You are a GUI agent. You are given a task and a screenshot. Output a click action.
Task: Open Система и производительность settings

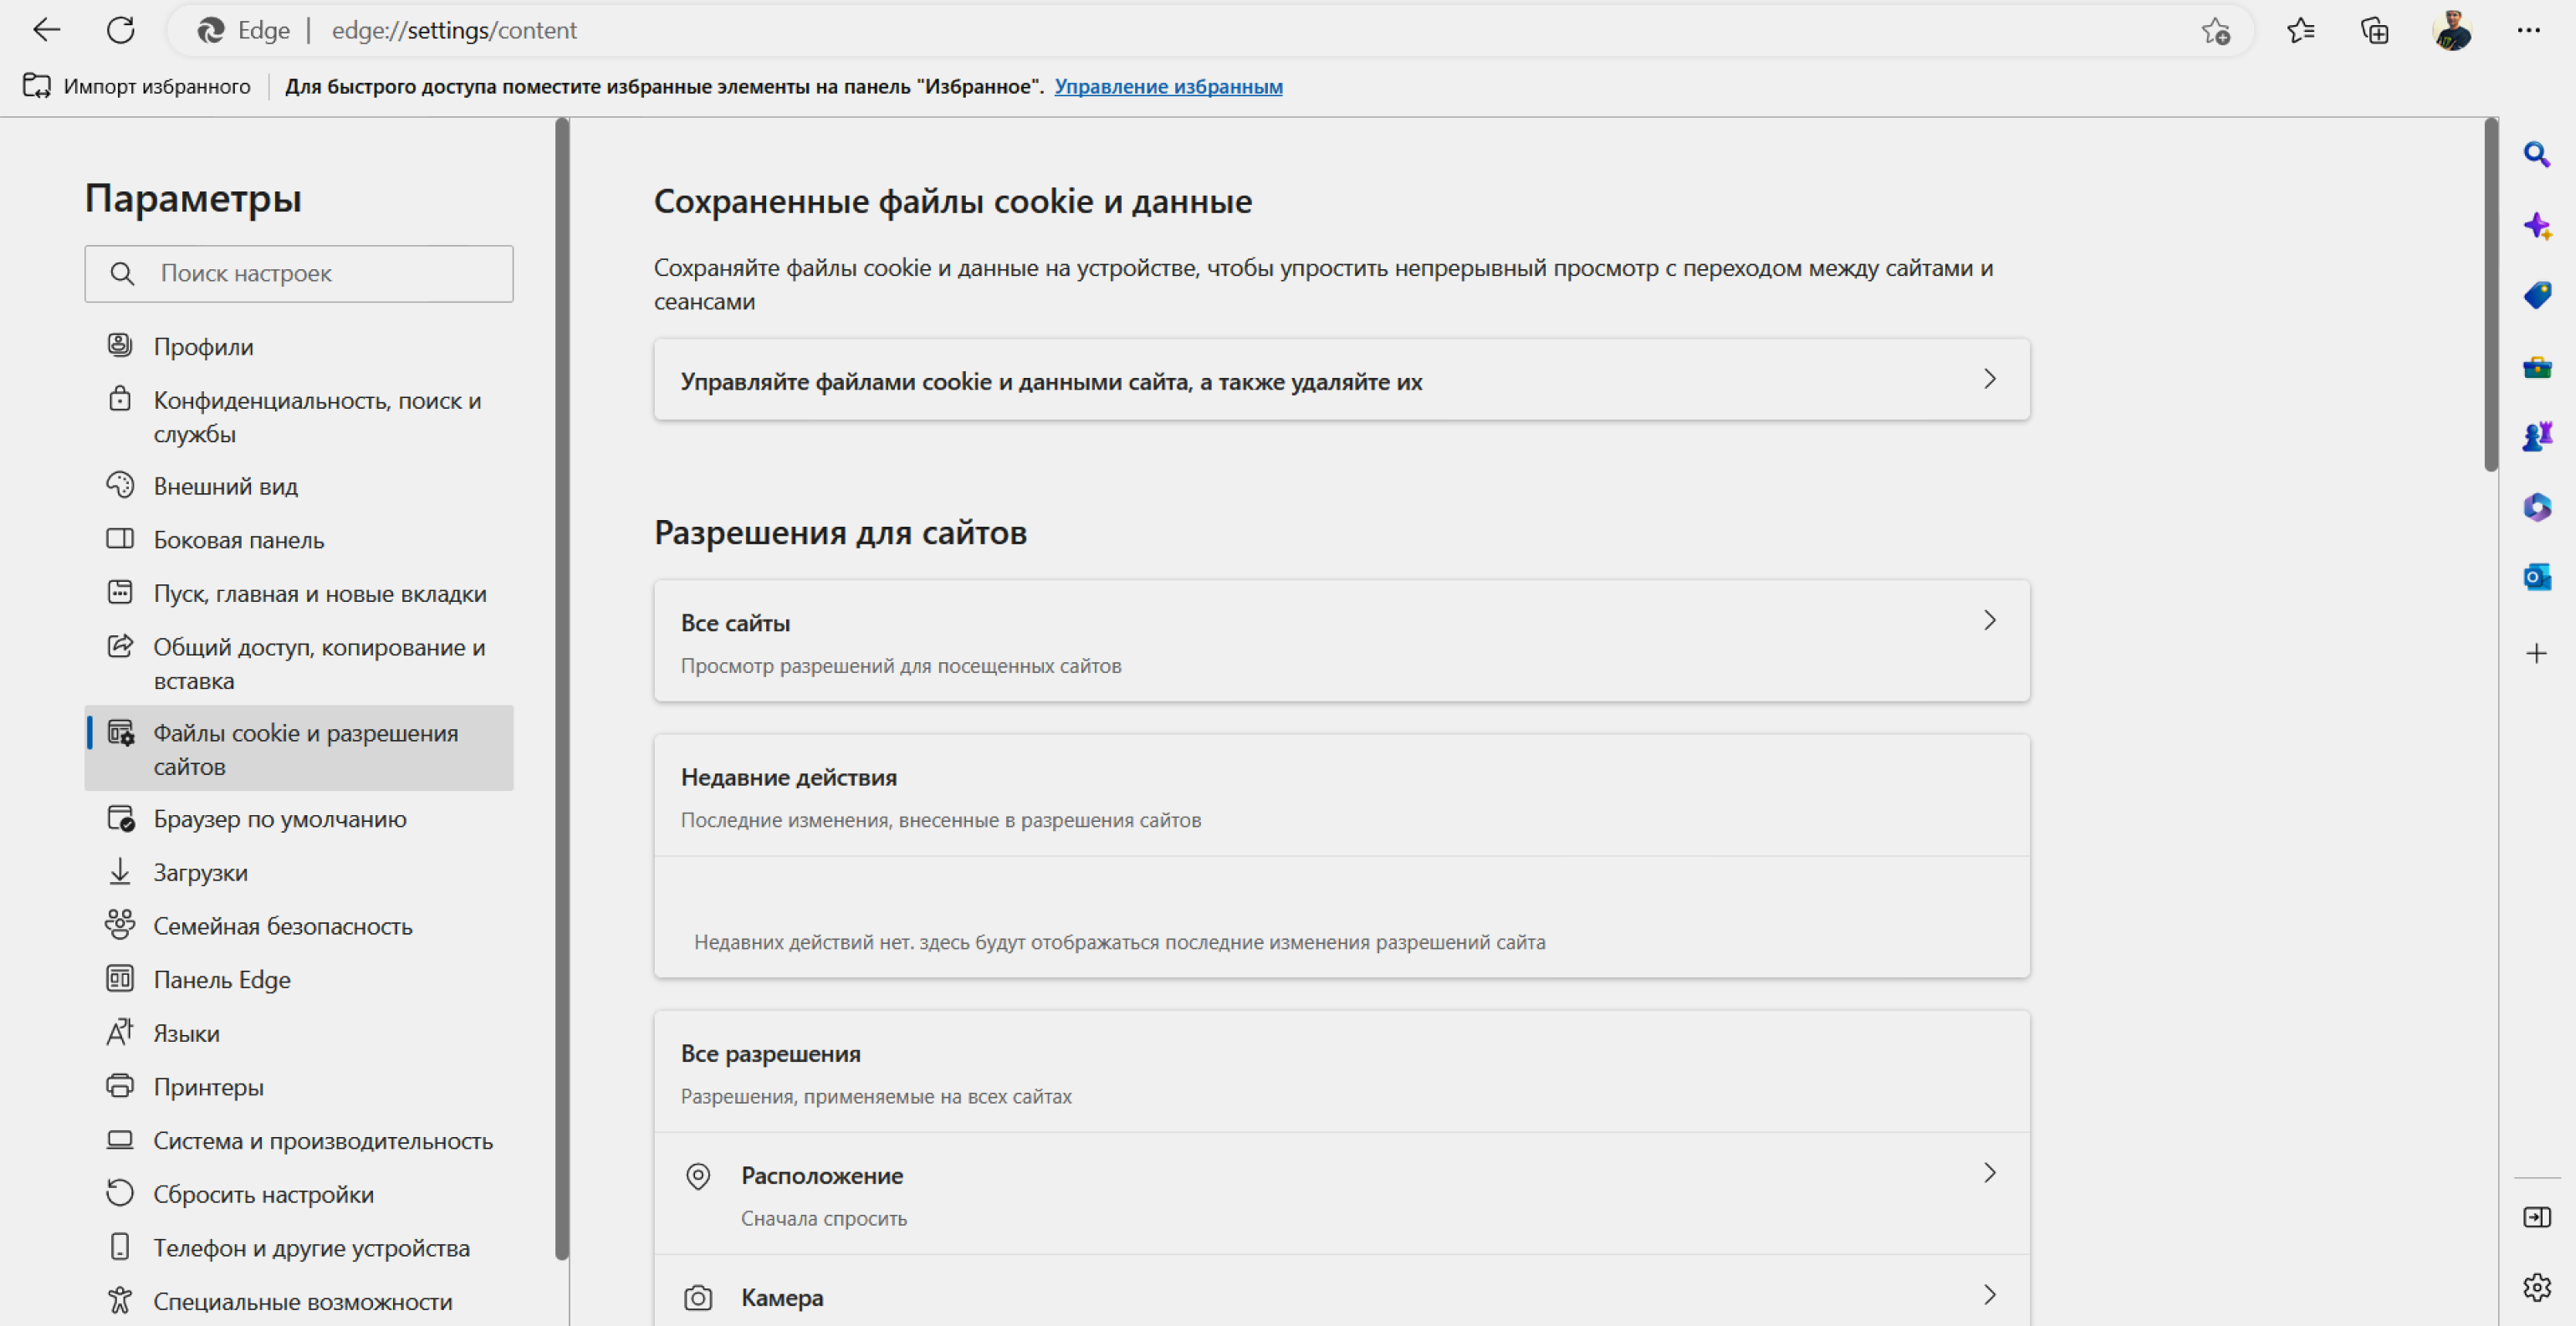click(x=325, y=1141)
